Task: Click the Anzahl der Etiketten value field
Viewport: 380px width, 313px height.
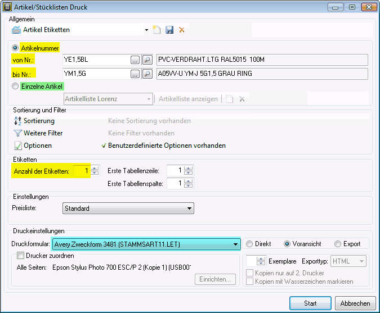Action: coord(82,171)
